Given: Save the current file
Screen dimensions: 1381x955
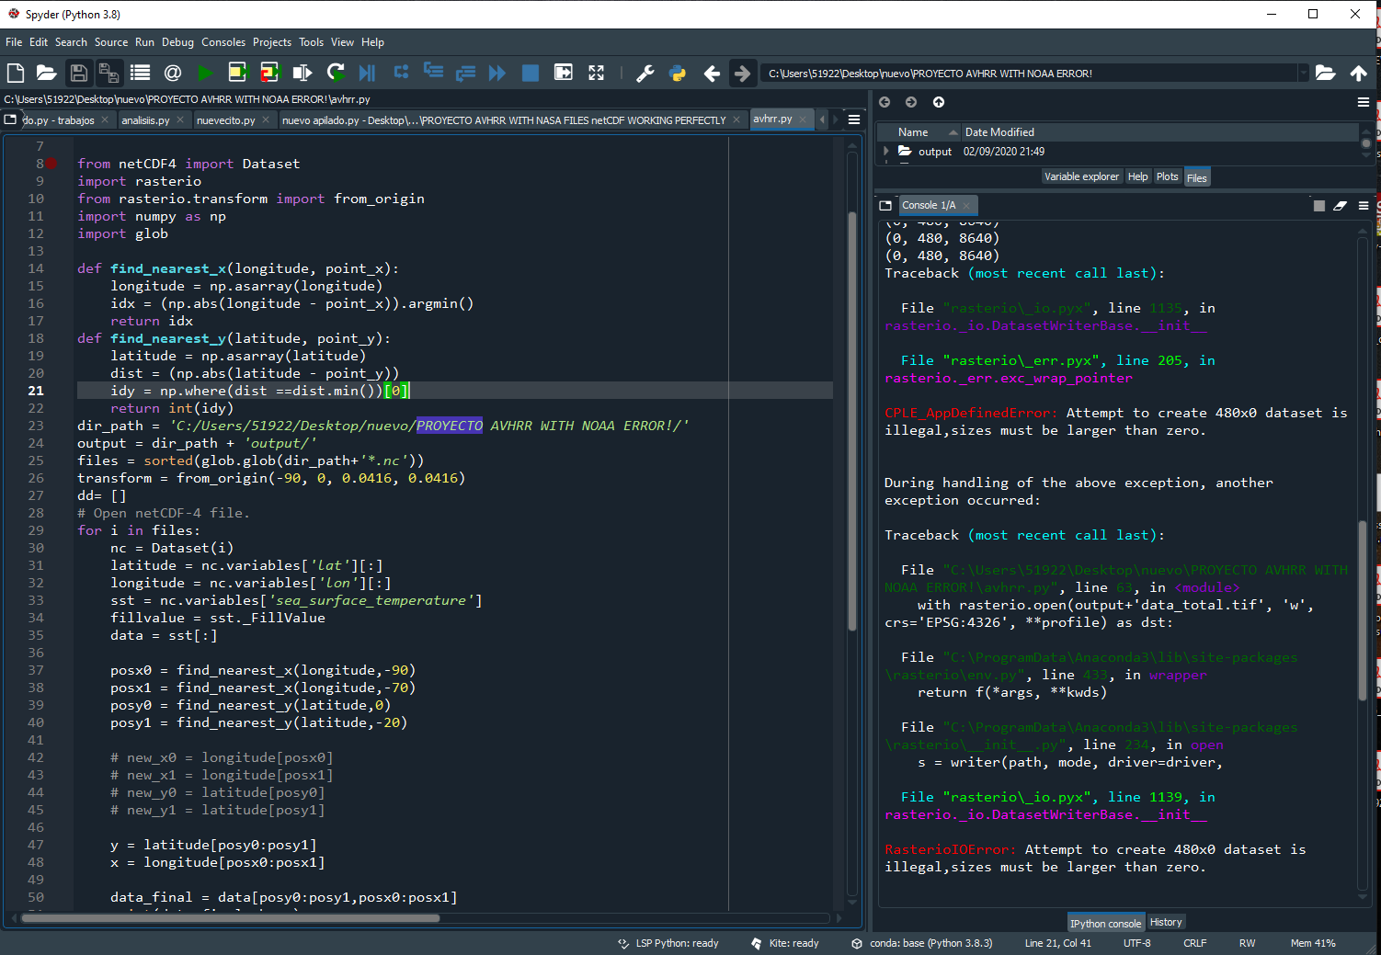Looking at the screenshot, I should [79, 73].
